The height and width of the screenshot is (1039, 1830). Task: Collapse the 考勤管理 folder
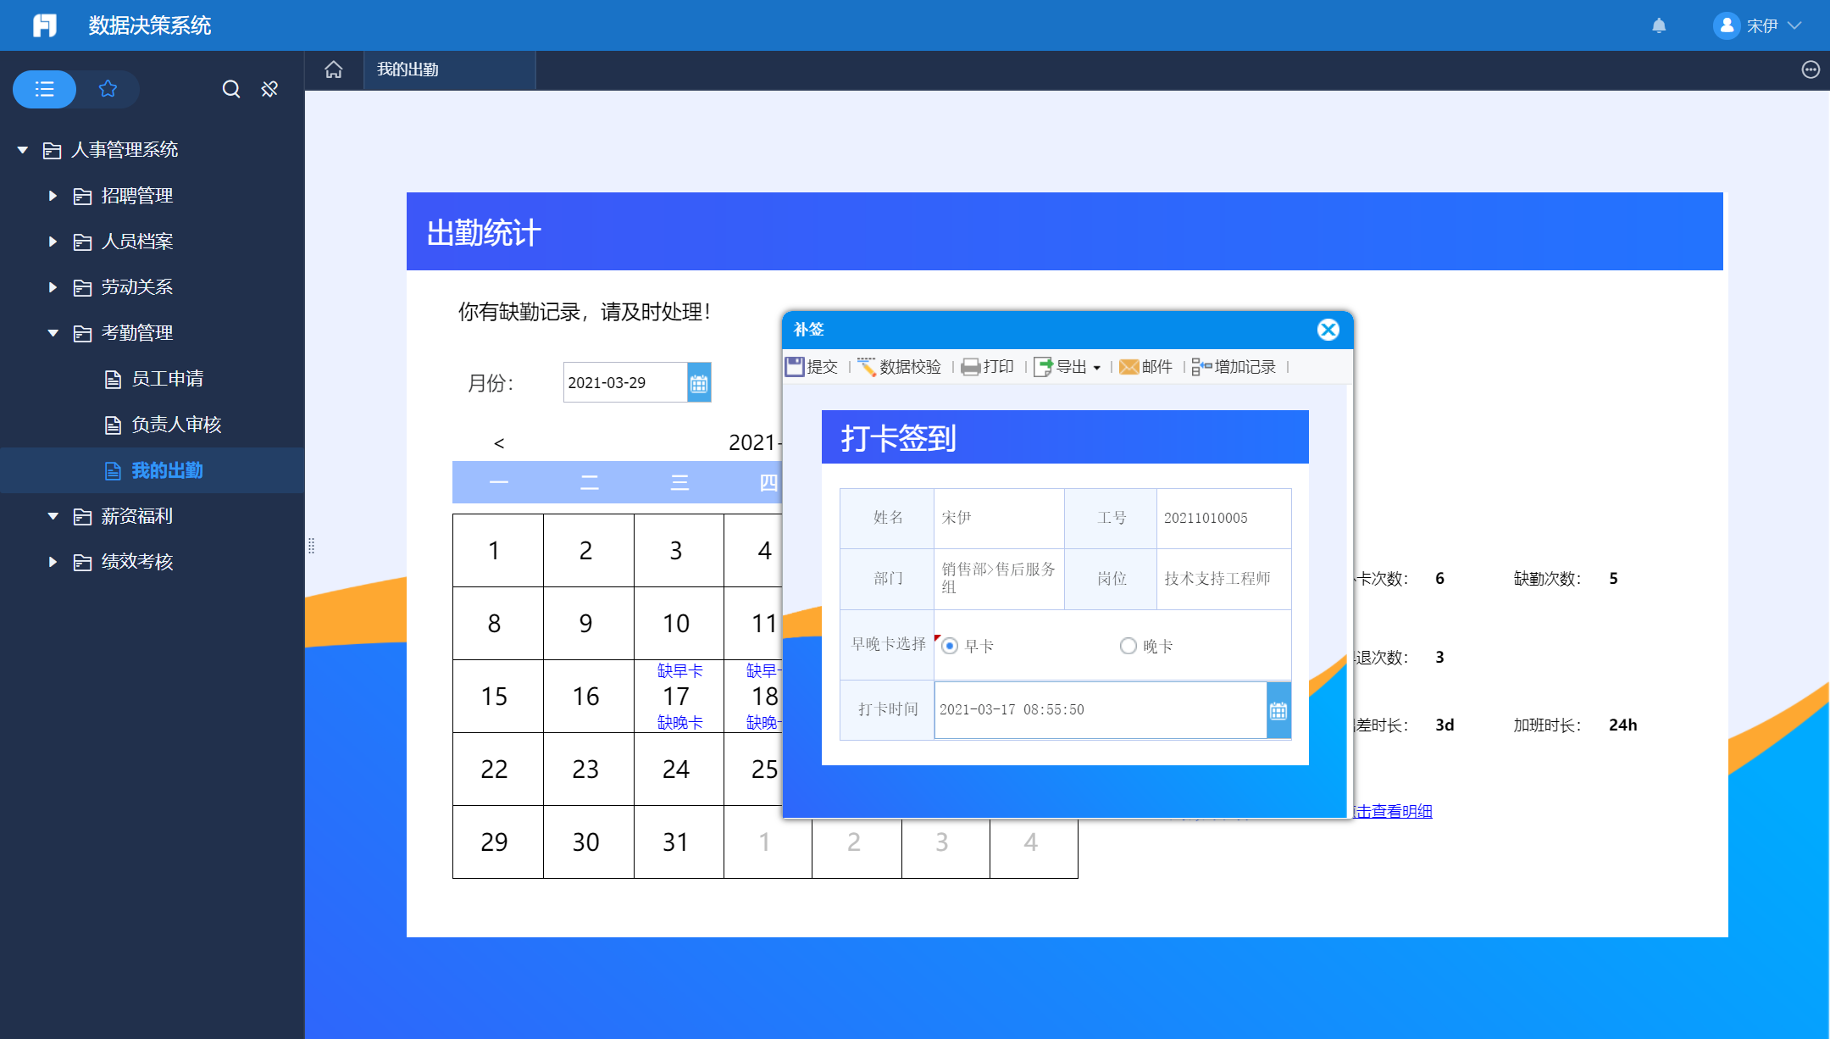(x=53, y=333)
